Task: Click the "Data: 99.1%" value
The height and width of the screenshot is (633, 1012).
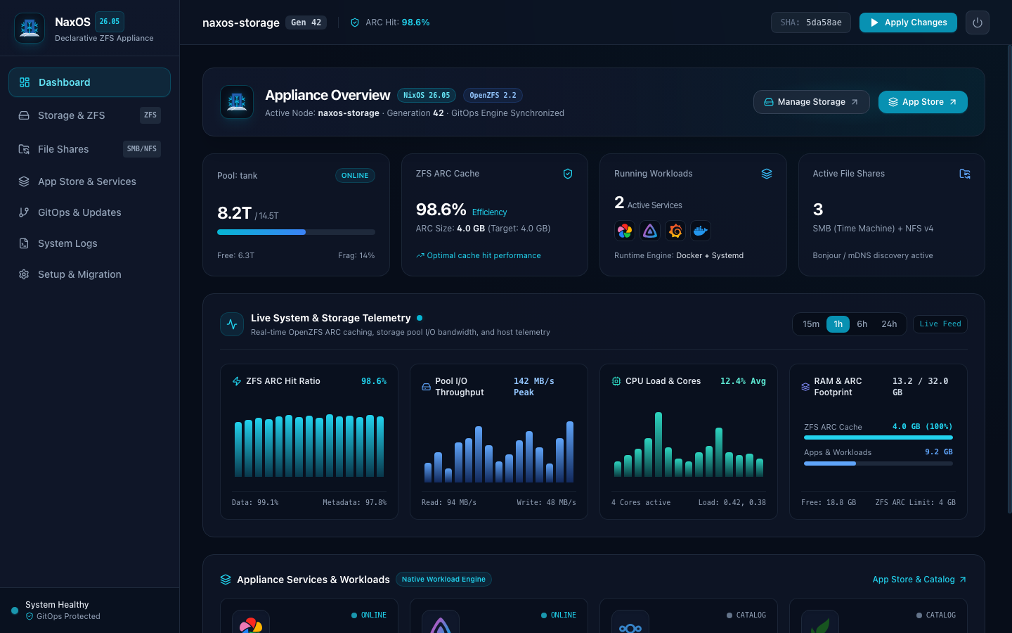Action: point(255,503)
